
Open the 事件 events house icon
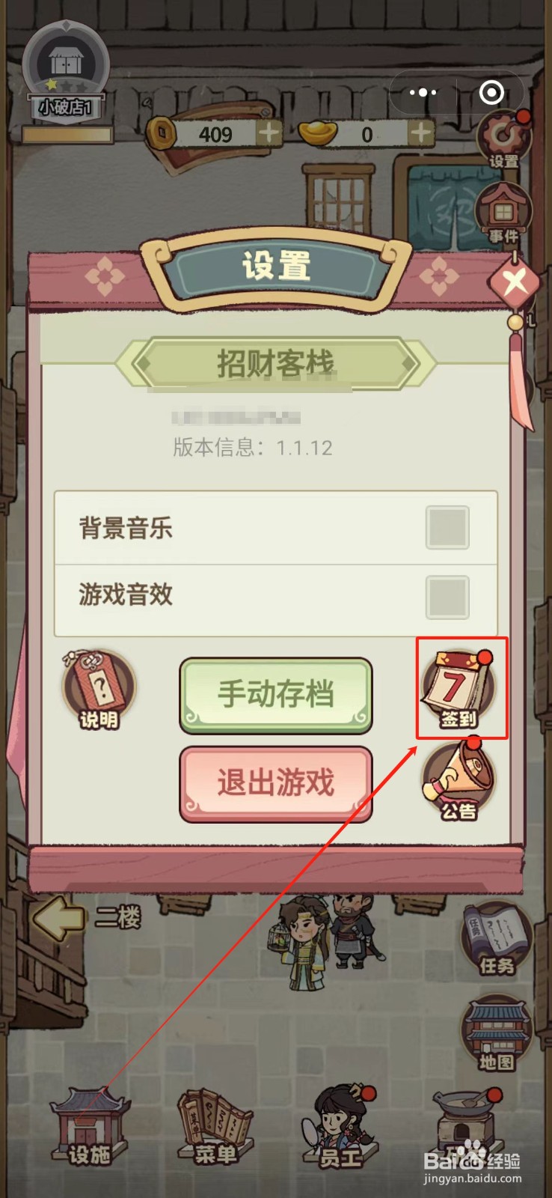point(503,213)
